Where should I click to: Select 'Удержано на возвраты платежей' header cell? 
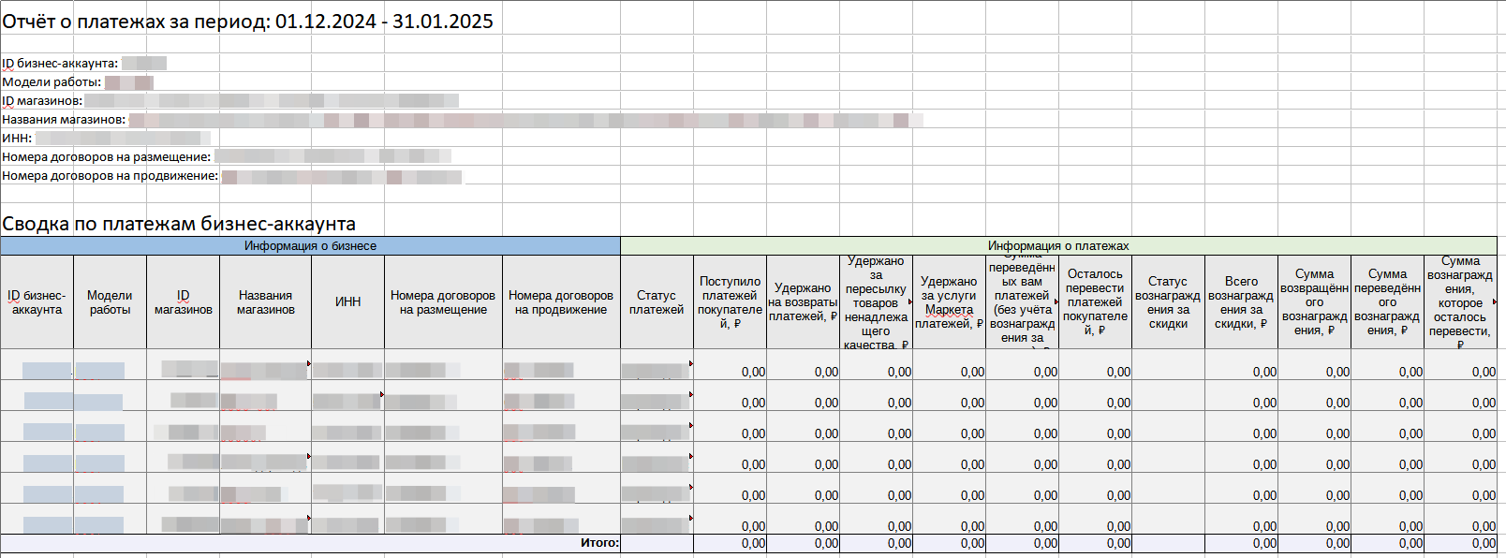[803, 302]
